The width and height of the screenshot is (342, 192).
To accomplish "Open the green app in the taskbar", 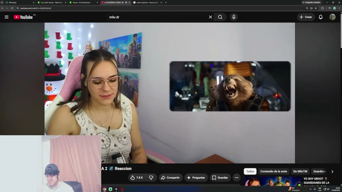I will [110, 189].
